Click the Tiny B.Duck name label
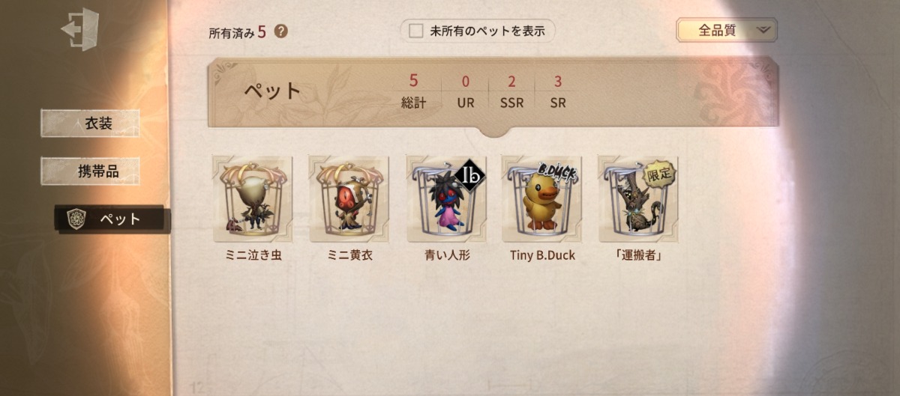This screenshot has height=396, width=900. (542, 255)
